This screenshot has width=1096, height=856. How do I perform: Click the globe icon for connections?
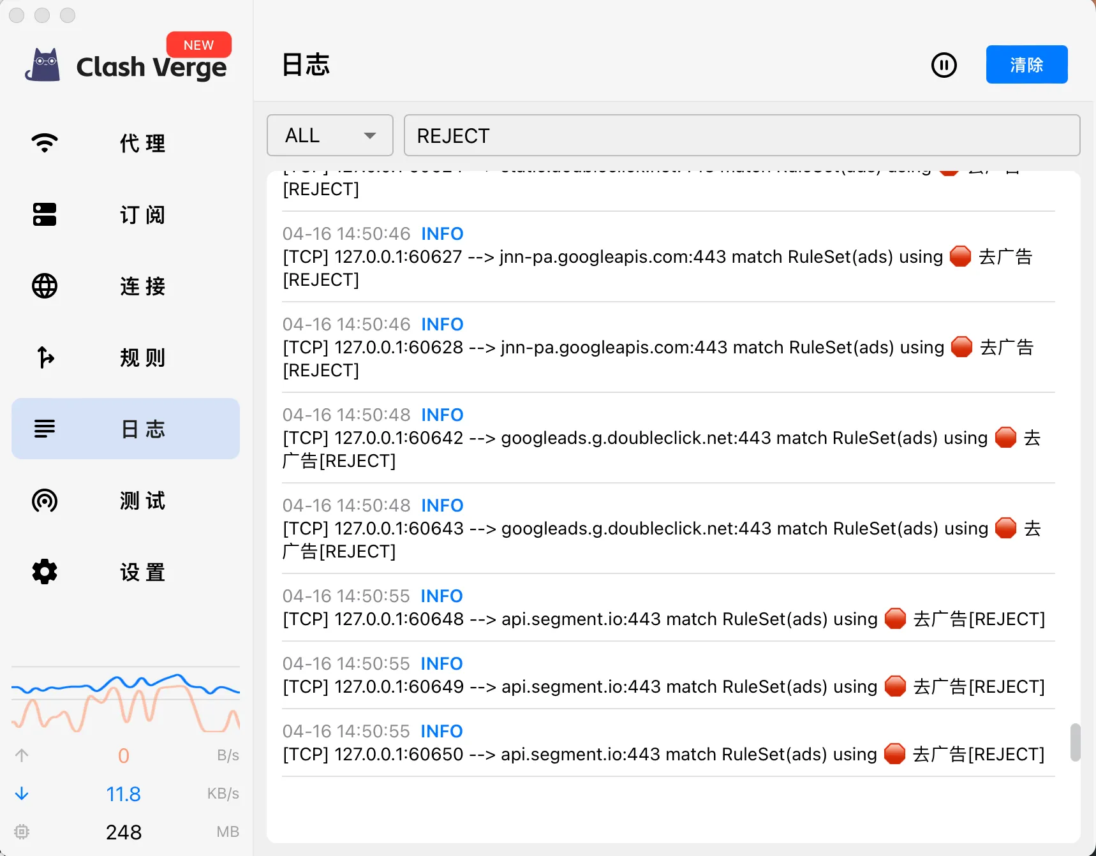tap(45, 286)
